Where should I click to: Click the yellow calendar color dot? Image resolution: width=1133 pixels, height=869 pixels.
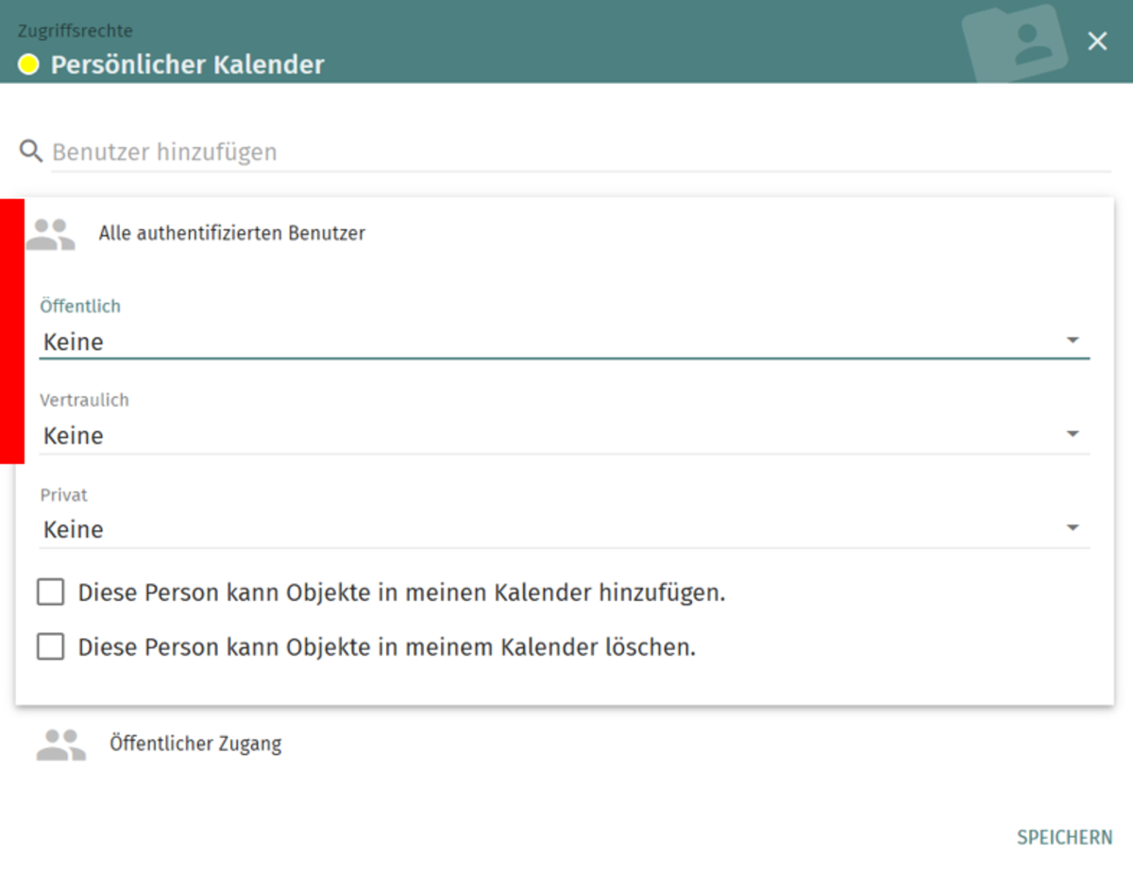click(28, 65)
